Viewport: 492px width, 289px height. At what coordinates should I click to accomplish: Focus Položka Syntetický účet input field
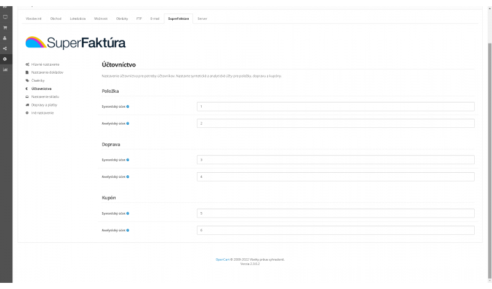tap(335, 106)
